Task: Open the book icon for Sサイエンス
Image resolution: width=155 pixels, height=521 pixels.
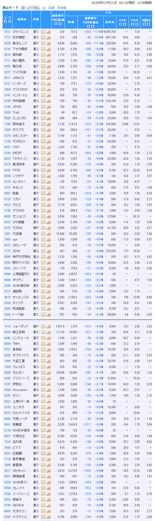Action: pos(43,32)
